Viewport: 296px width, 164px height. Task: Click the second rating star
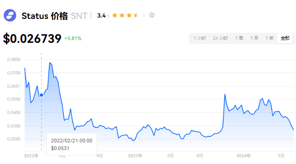point(122,15)
